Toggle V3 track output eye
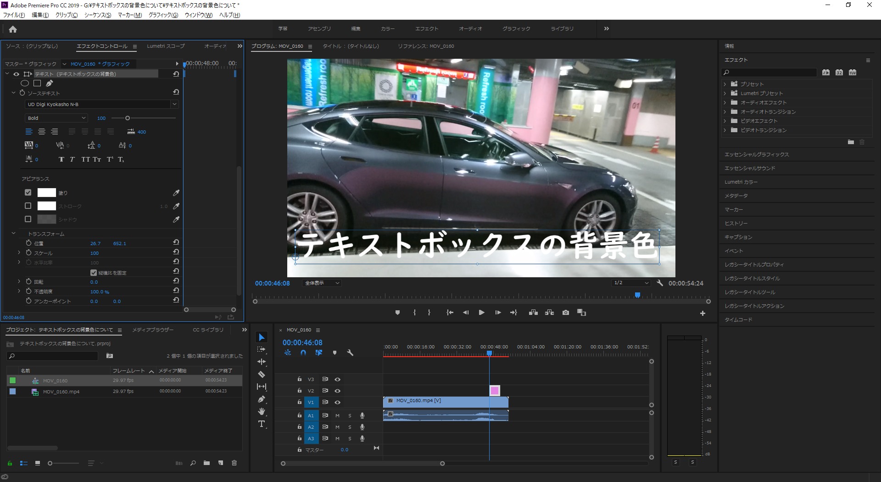The height and width of the screenshot is (482, 881). tap(337, 379)
